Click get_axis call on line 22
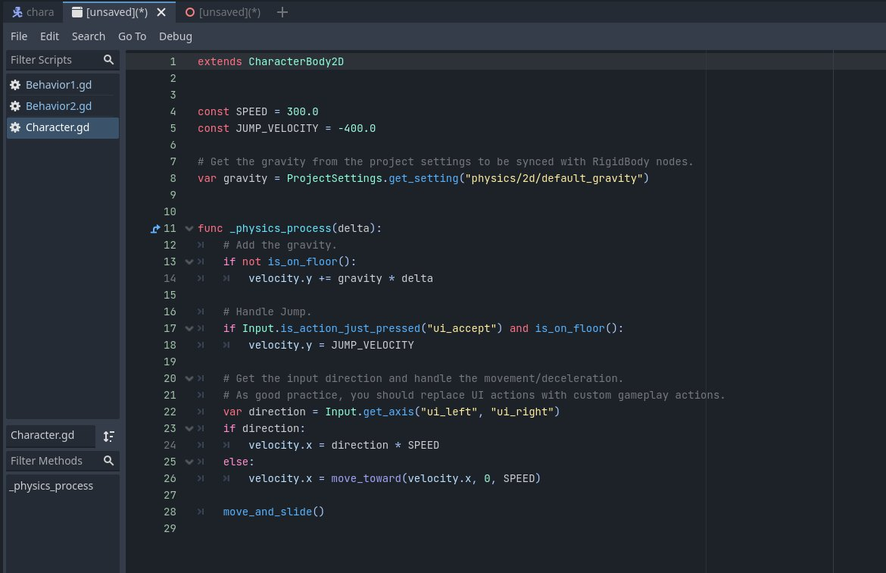 point(388,412)
